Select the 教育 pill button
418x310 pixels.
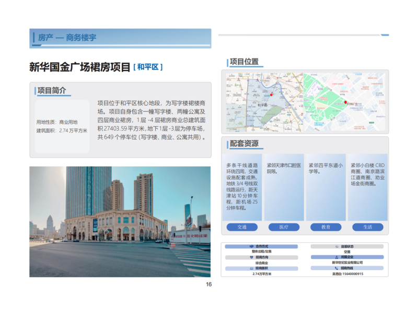coord(326,227)
